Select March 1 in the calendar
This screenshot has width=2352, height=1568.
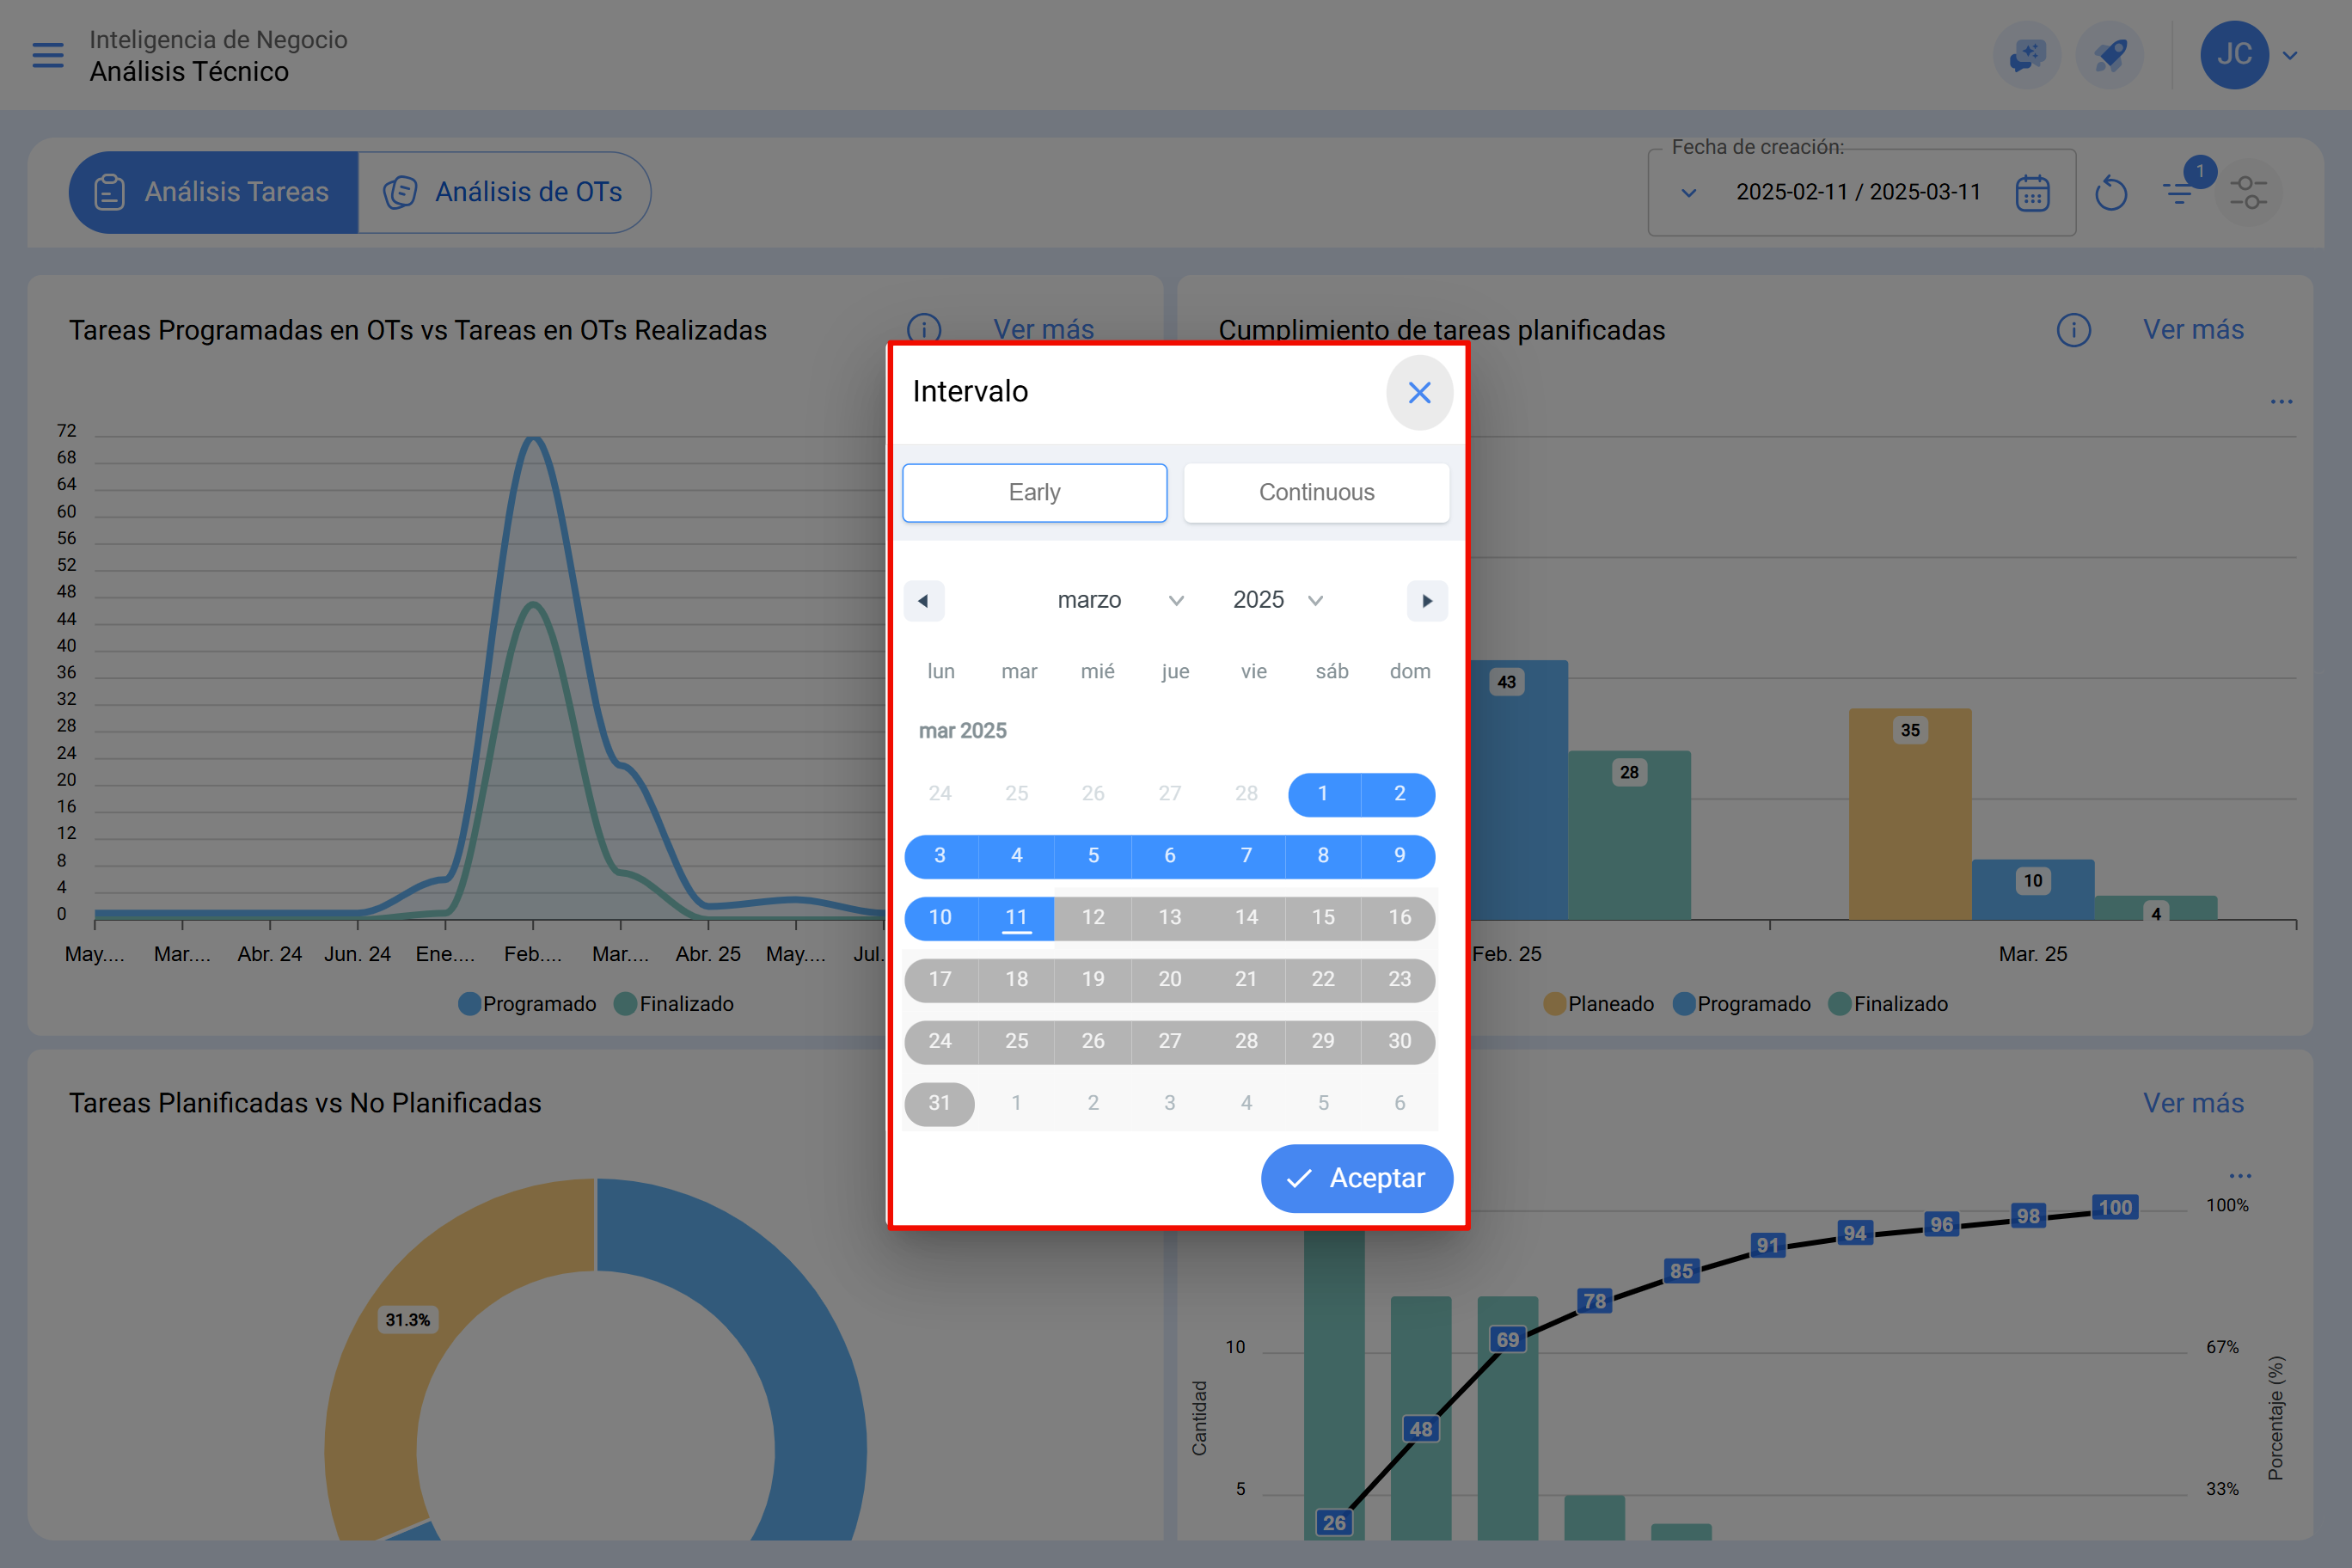(1323, 794)
